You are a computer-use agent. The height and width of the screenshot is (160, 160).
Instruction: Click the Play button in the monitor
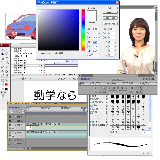[x=118, y=88]
